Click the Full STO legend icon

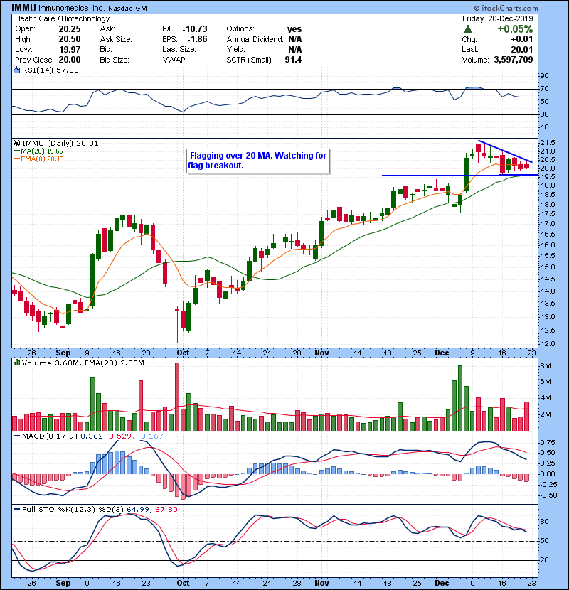[x=16, y=508]
